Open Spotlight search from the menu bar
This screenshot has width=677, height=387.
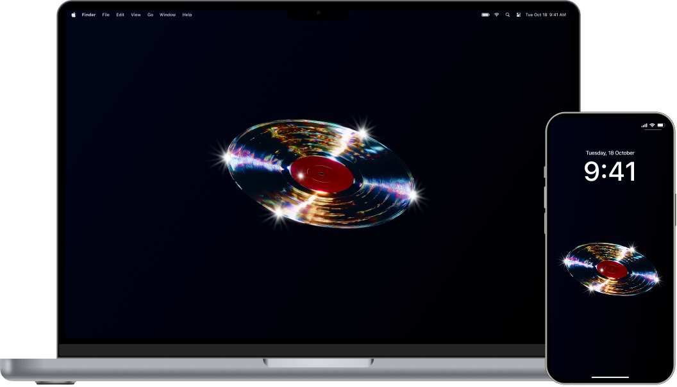pyautogui.click(x=508, y=14)
